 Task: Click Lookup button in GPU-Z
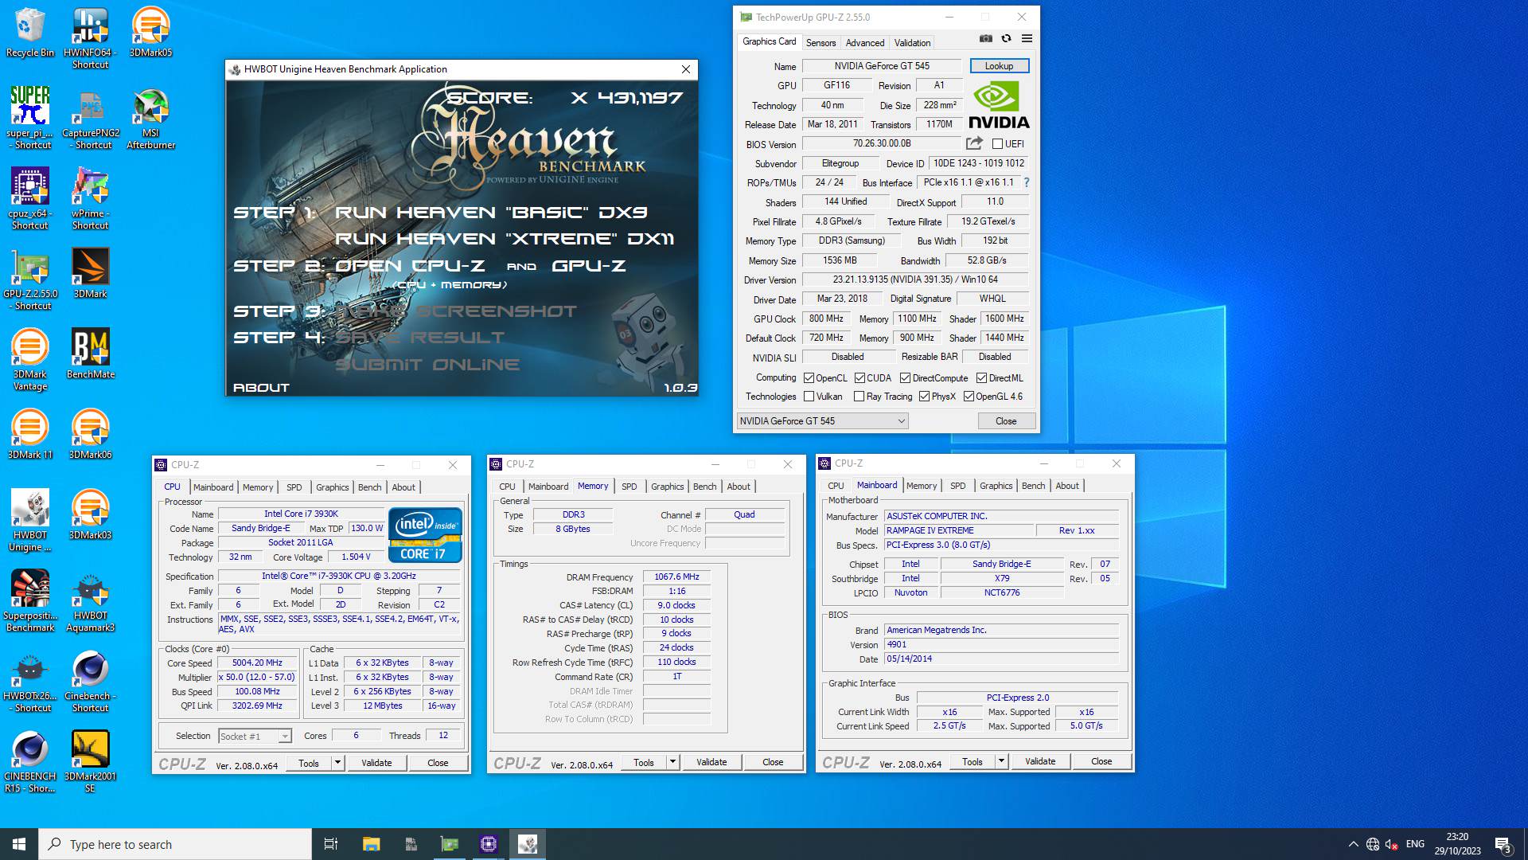999,66
